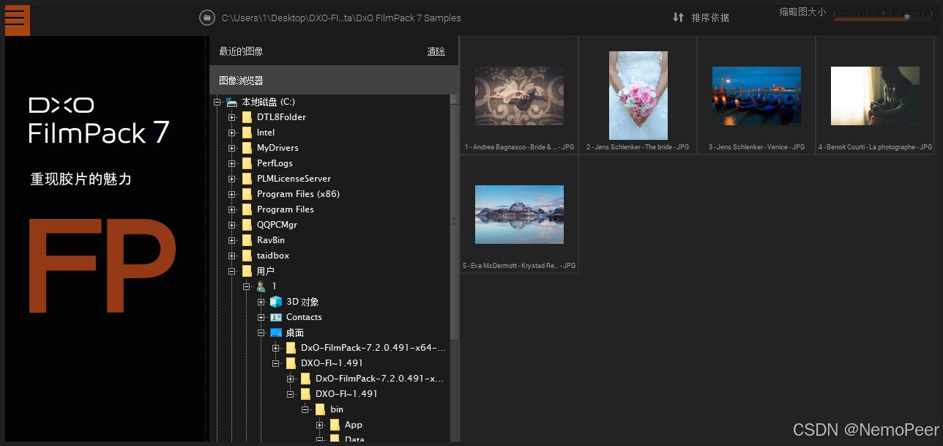Click the bin folder icon

click(x=320, y=409)
